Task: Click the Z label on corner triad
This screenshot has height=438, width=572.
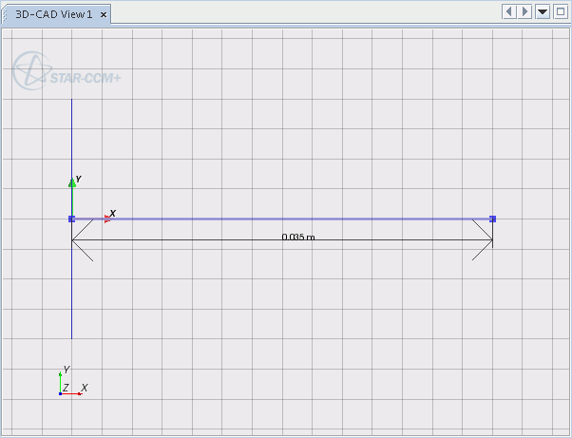Action: pyautogui.click(x=66, y=387)
